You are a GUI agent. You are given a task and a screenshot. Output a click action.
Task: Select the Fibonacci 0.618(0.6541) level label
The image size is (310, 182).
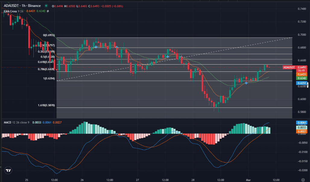pos(46,62)
